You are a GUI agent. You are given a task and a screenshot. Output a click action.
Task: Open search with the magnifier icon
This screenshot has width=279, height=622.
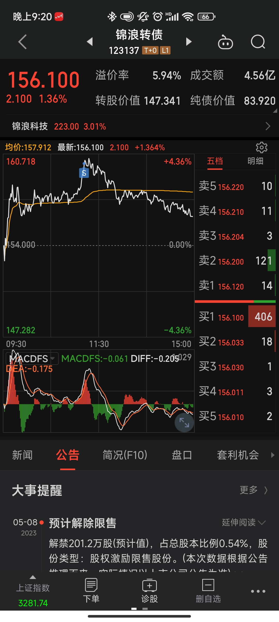coord(258,42)
